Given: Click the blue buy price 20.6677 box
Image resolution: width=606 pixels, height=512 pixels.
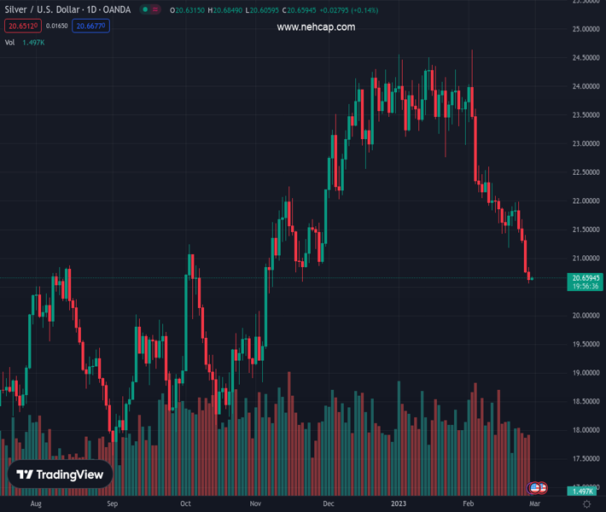Looking at the screenshot, I should point(91,26).
